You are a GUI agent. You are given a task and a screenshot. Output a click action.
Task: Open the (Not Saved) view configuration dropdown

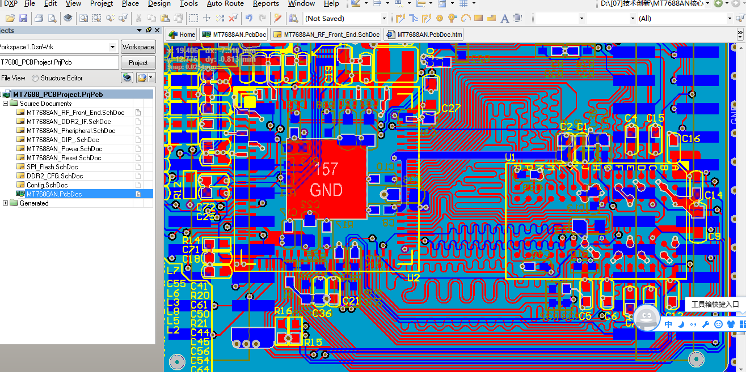[384, 19]
